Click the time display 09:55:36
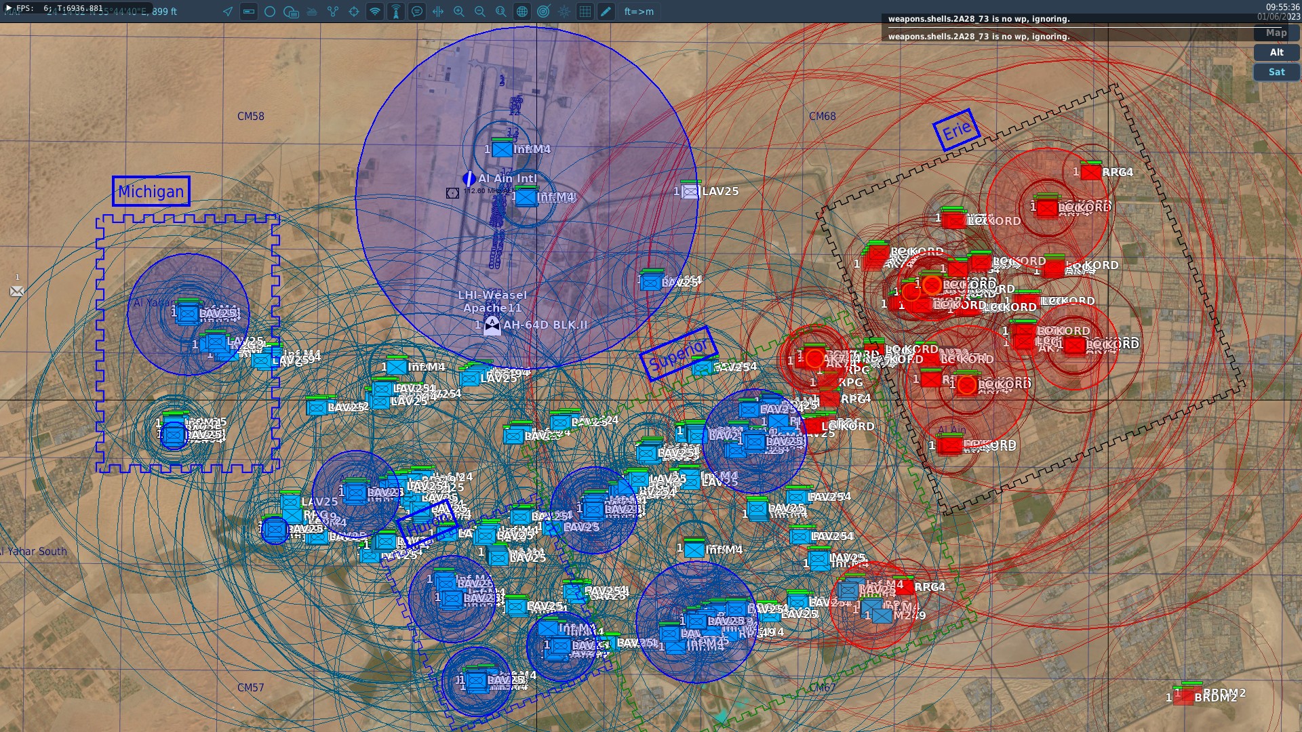 1282,7
